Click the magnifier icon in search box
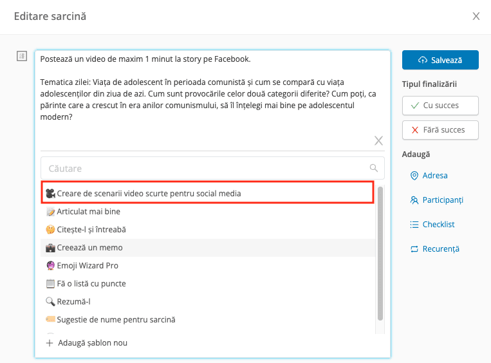 click(374, 168)
